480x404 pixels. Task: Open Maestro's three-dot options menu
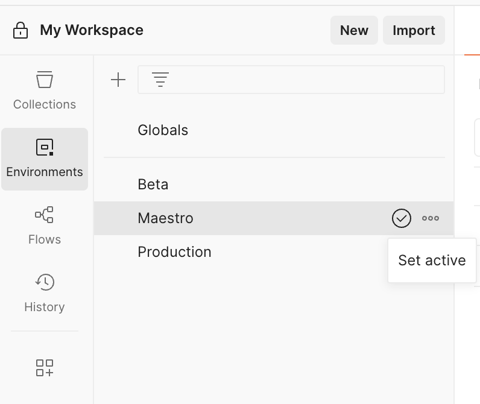[431, 218]
